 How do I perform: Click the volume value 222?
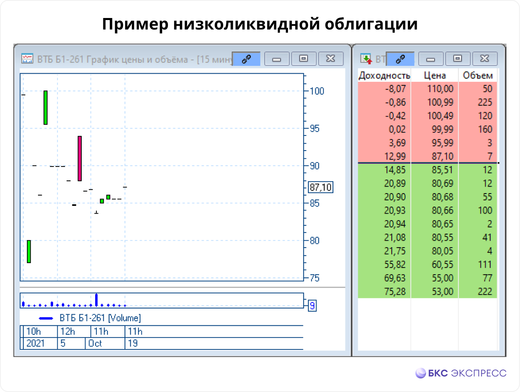[x=485, y=291]
